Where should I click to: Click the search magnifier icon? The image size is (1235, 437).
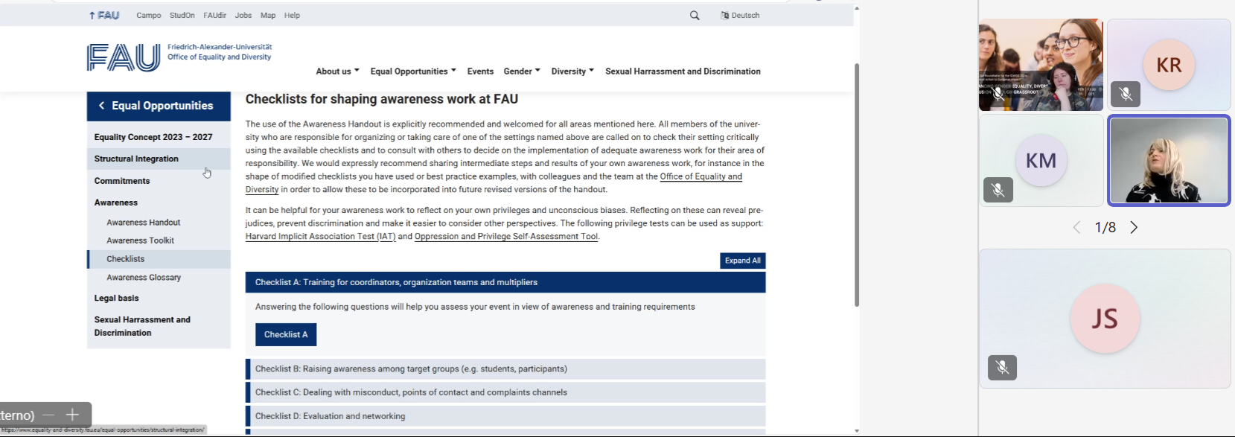pos(695,16)
